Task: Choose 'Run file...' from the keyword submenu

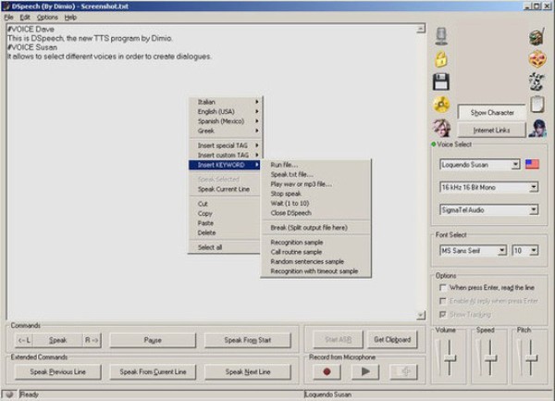Action: point(284,165)
